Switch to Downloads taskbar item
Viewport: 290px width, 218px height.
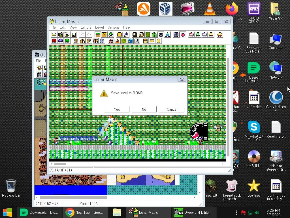(x=39, y=212)
